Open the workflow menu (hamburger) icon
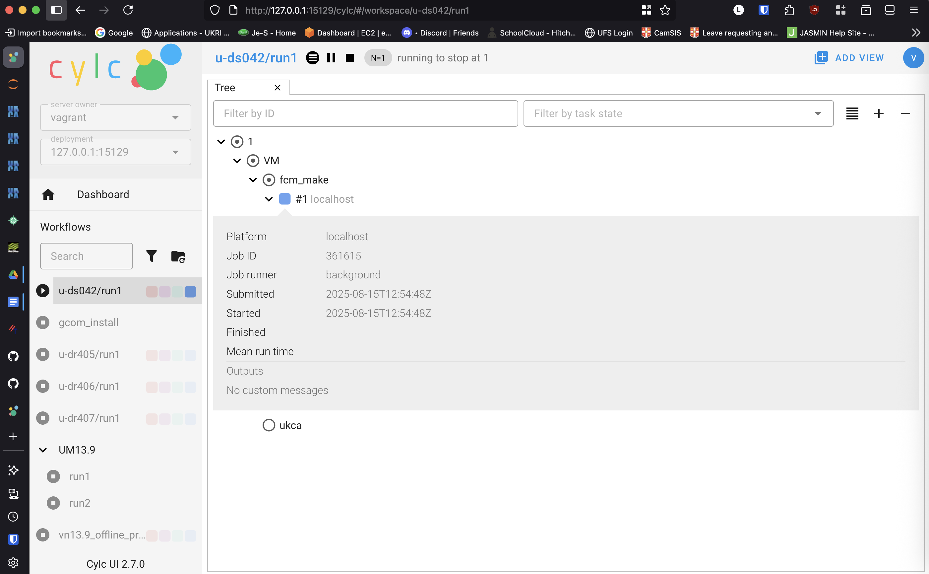Screen dimensions: 929x574 pos(312,58)
